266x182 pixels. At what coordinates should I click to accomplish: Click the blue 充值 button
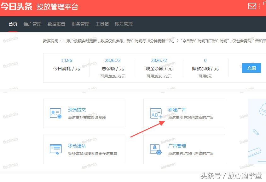tap(252, 68)
